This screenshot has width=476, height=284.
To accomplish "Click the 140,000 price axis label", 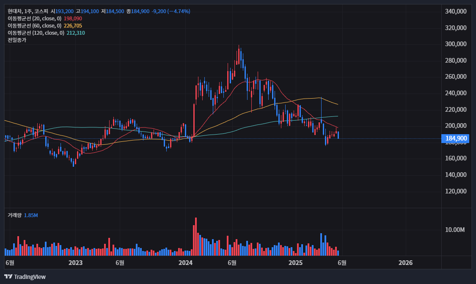I will pos(456,175).
